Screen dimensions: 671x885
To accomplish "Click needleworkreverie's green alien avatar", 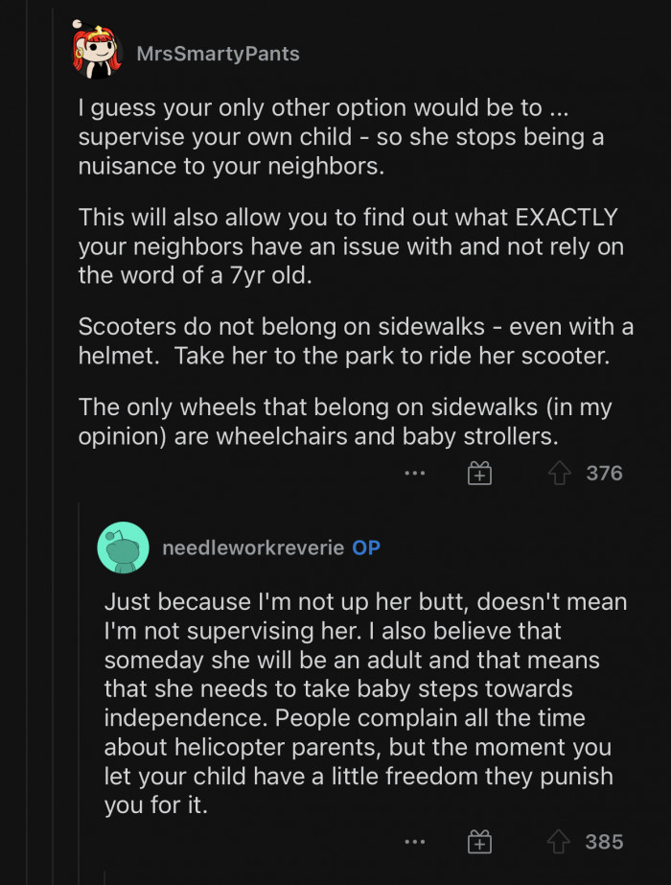I will click(x=123, y=547).
